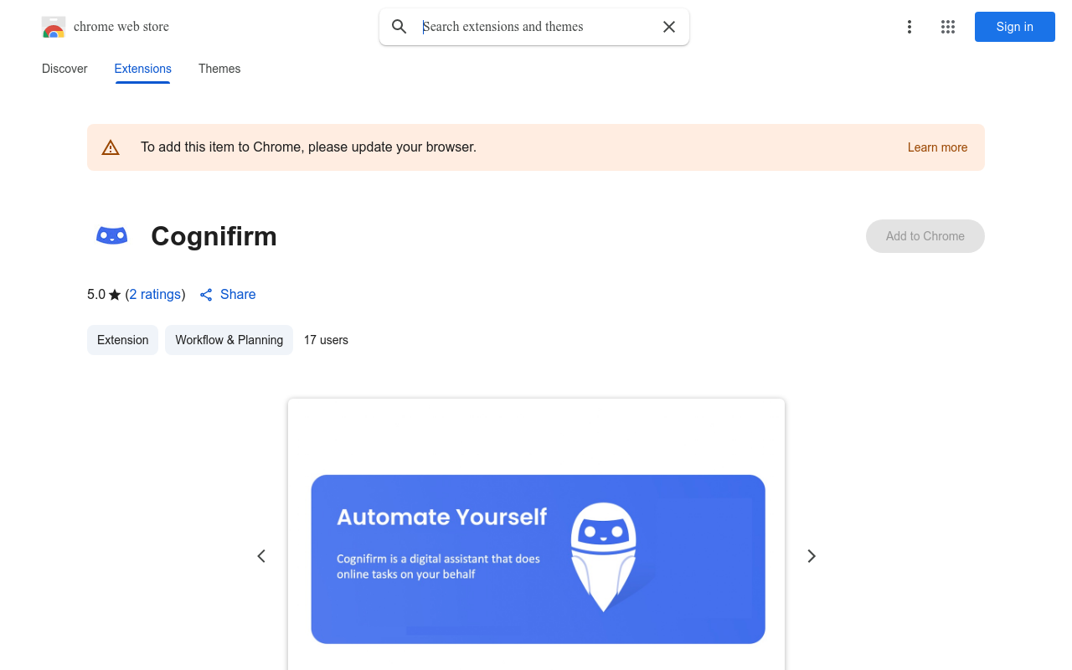Click the update your browser warning message
The image size is (1072, 670).
click(308, 147)
